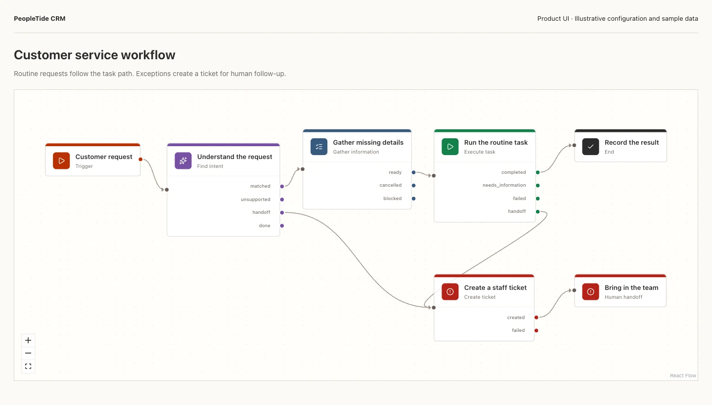The width and height of the screenshot is (712, 405).
Task: Click the "Run the routine task" node title
Action: [496, 142]
